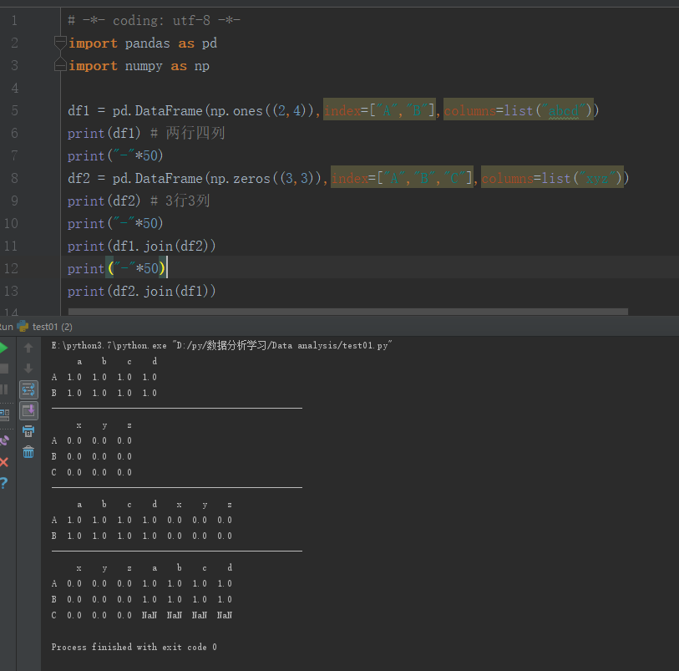Viewport: 679px width, 671px height.
Task: Click "np.ones" on the df1 line
Action: pos(237,111)
